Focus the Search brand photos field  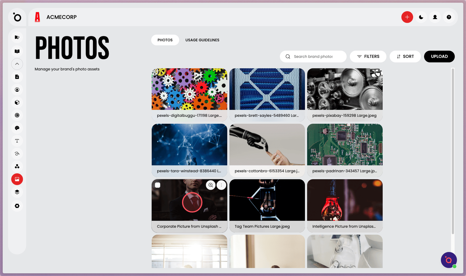(x=313, y=56)
